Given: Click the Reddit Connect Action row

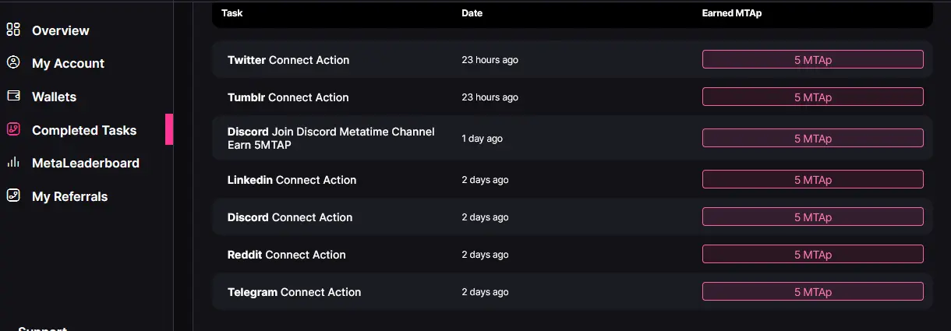Looking at the screenshot, I should [x=572, y=255].
